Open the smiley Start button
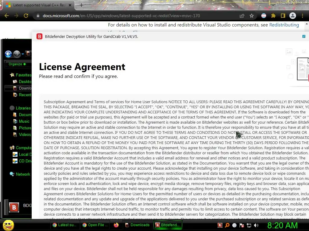This screenshot has height=231, width=309. click(8, 225)
